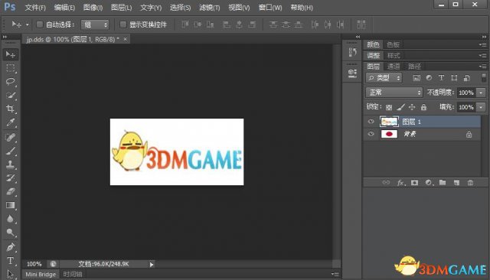Image resolution: width=490 pixels, height=280 pixels.
Task: Select the Crop tool
Action: pyautogui.click(x=11, y=109)
